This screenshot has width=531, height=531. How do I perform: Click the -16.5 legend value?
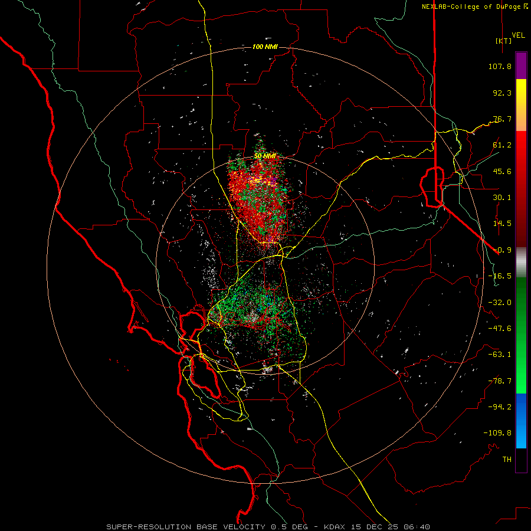[x=500, y=276]
